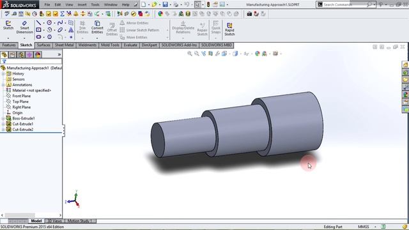Select the Right Plane tree item
Viewport: 409px width, 230px height.
[x=21, y=107]
